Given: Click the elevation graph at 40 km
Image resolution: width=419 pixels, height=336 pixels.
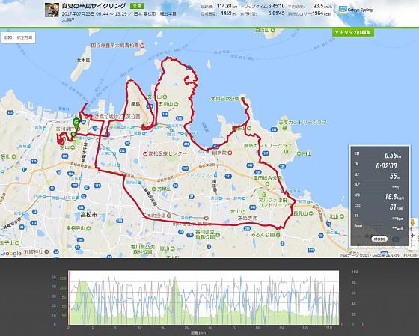Looking at the screenshot, I should tap(163, 298).
